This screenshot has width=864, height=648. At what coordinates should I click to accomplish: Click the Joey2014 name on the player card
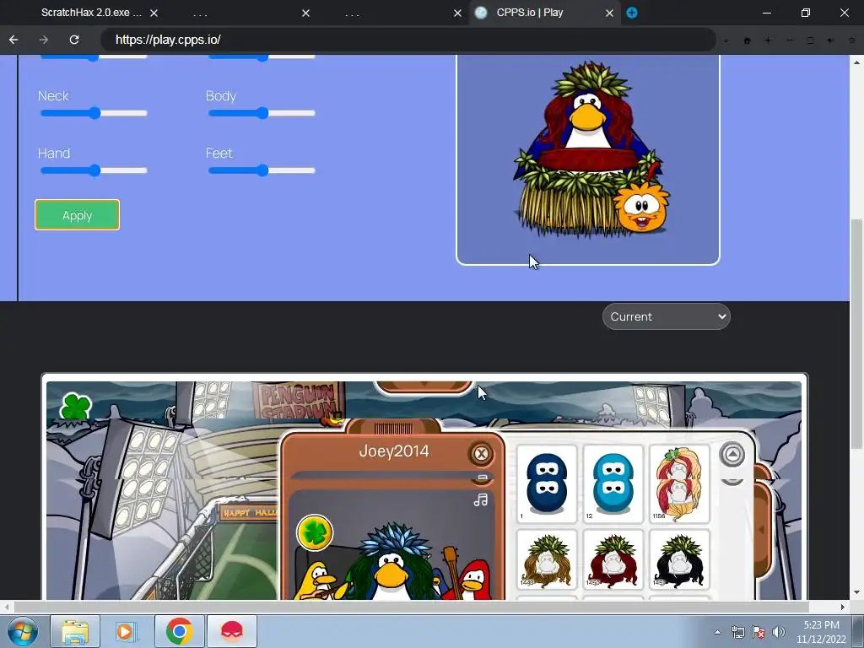[x=393, y=451]
